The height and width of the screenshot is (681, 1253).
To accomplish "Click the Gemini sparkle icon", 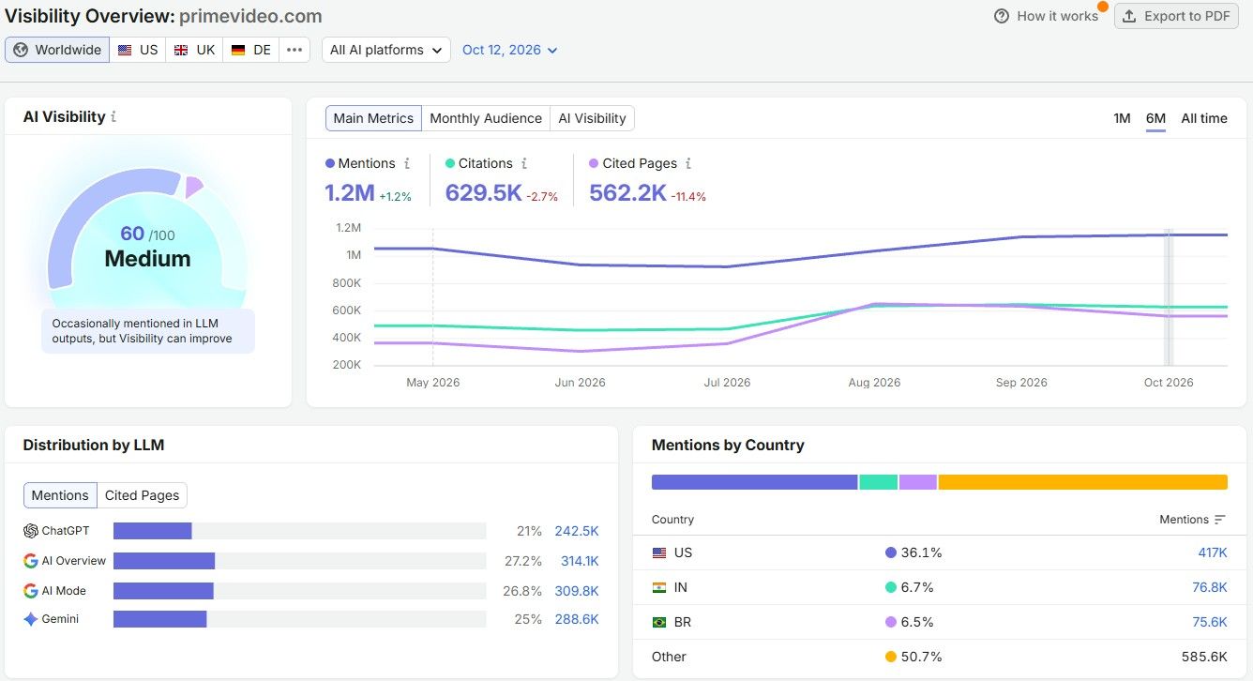I will pos(31,619).
